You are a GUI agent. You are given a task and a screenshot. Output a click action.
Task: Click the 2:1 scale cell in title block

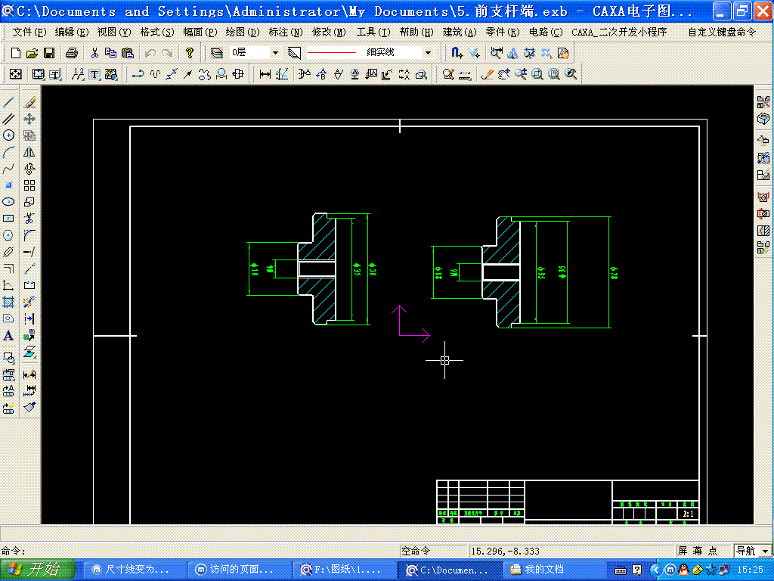coord(688,514)
